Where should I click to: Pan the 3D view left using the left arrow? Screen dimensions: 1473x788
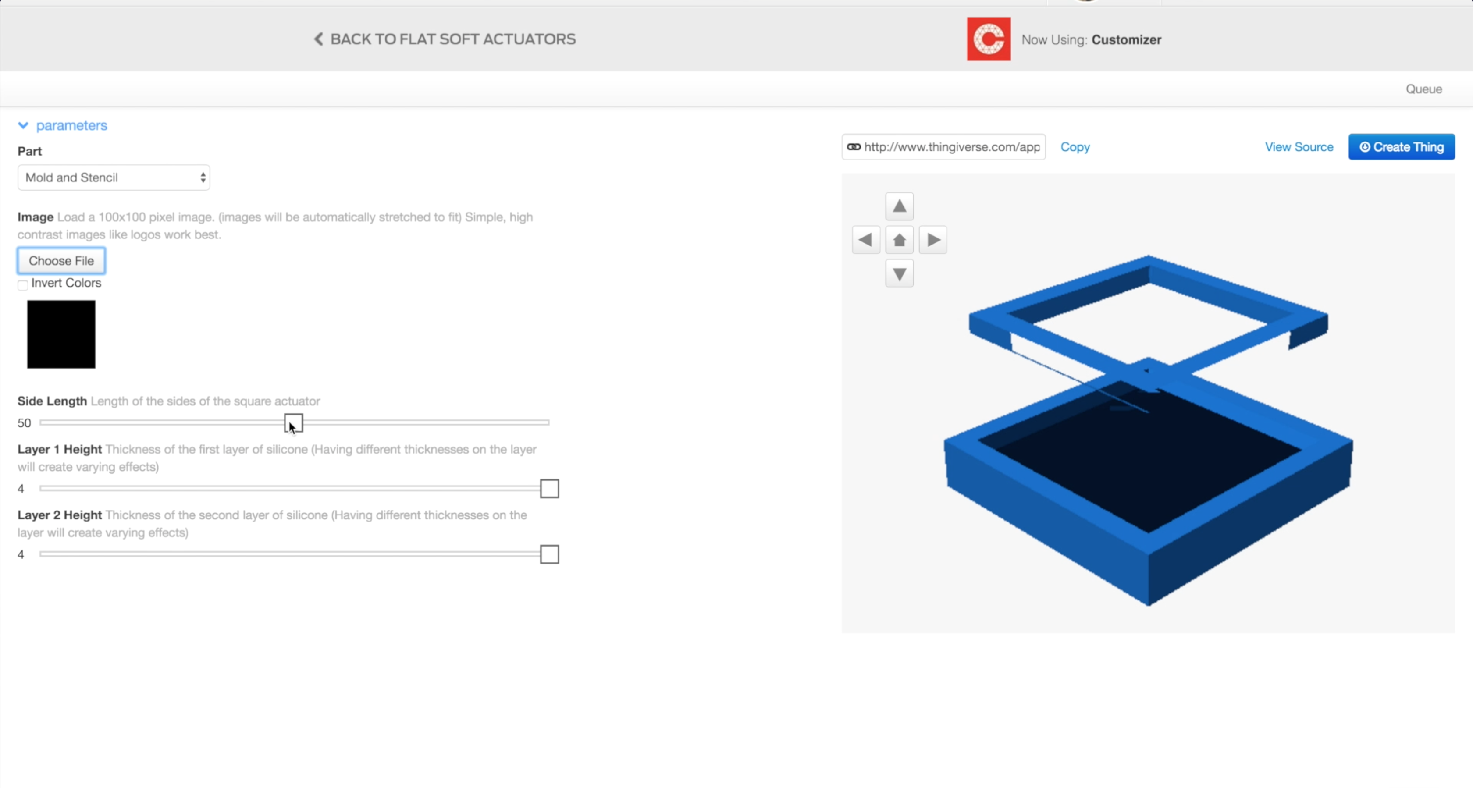pyautogui.click(x=865, y=240)
